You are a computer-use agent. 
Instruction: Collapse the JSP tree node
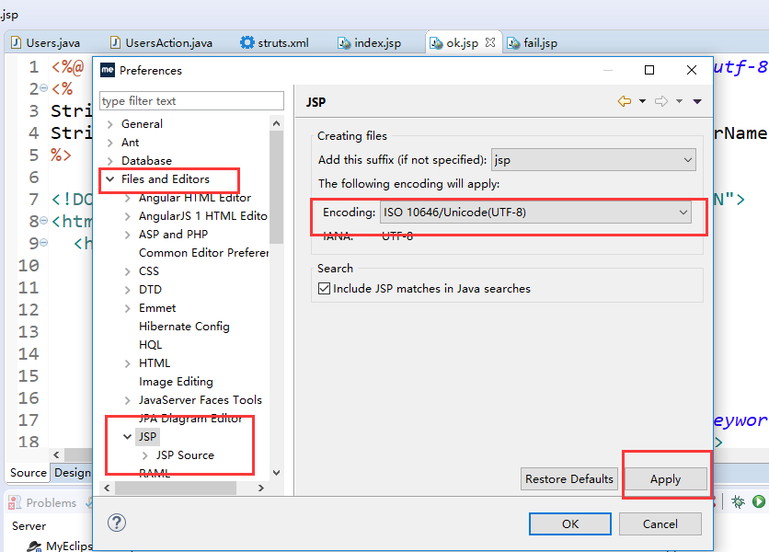click(128, 437)
